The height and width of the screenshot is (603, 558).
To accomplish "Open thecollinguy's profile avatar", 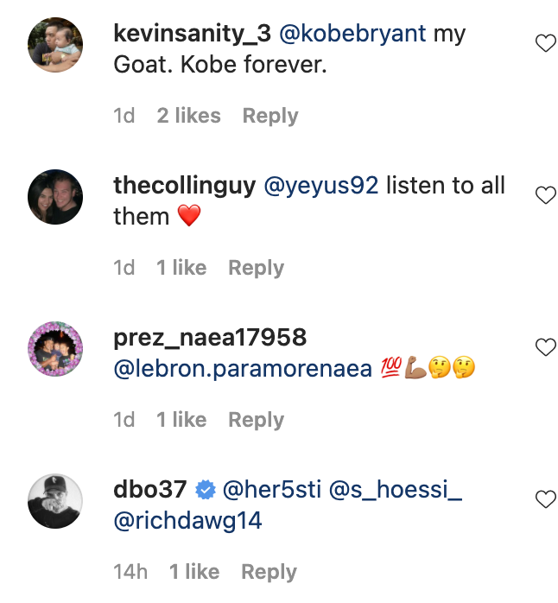I will (55, 197).
